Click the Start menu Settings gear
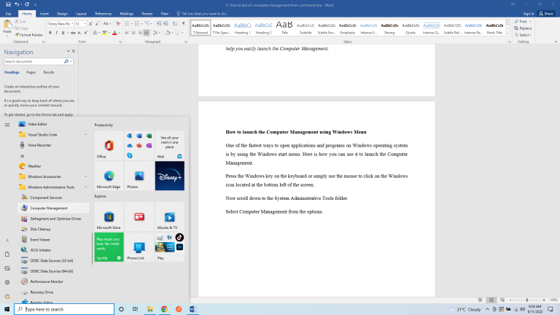The width and height of the screenshot is (560, 315). 7,281
